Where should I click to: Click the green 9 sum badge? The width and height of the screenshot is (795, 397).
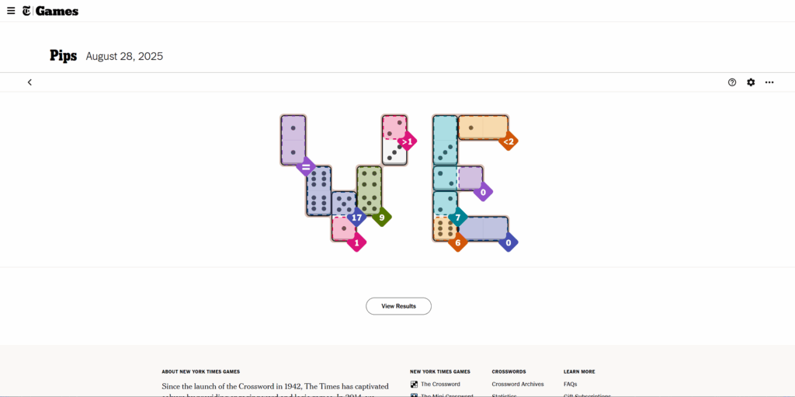[x=381, y=218]
